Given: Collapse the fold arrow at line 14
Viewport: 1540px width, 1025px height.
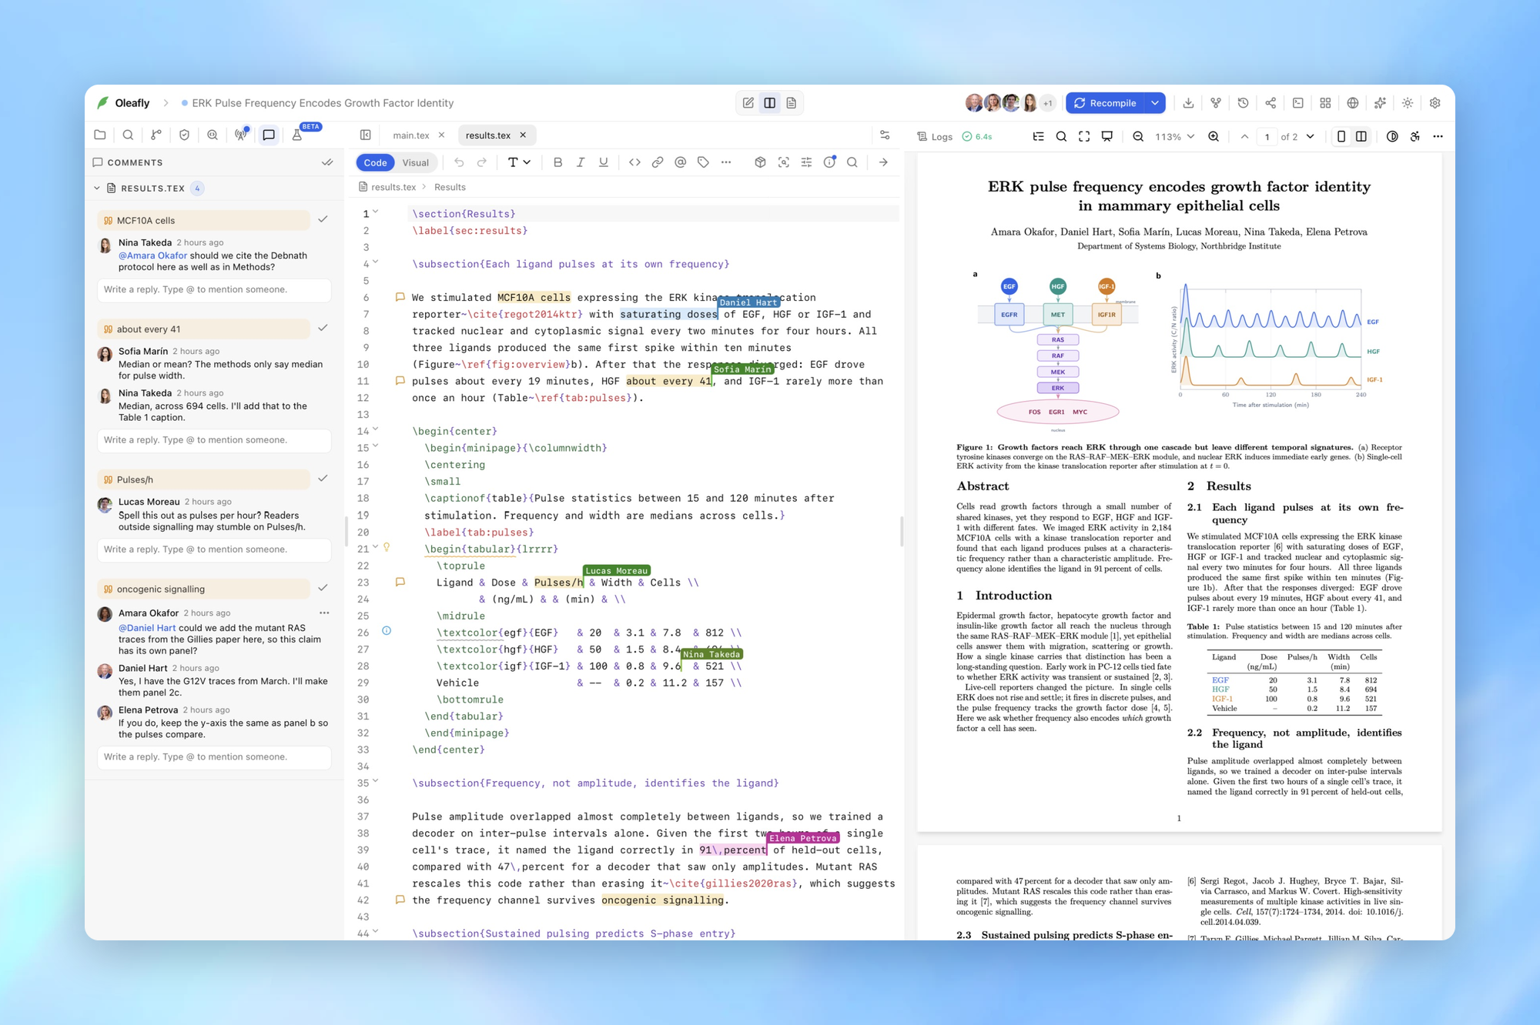Looking at the screenshot, I should coord(376,429).
